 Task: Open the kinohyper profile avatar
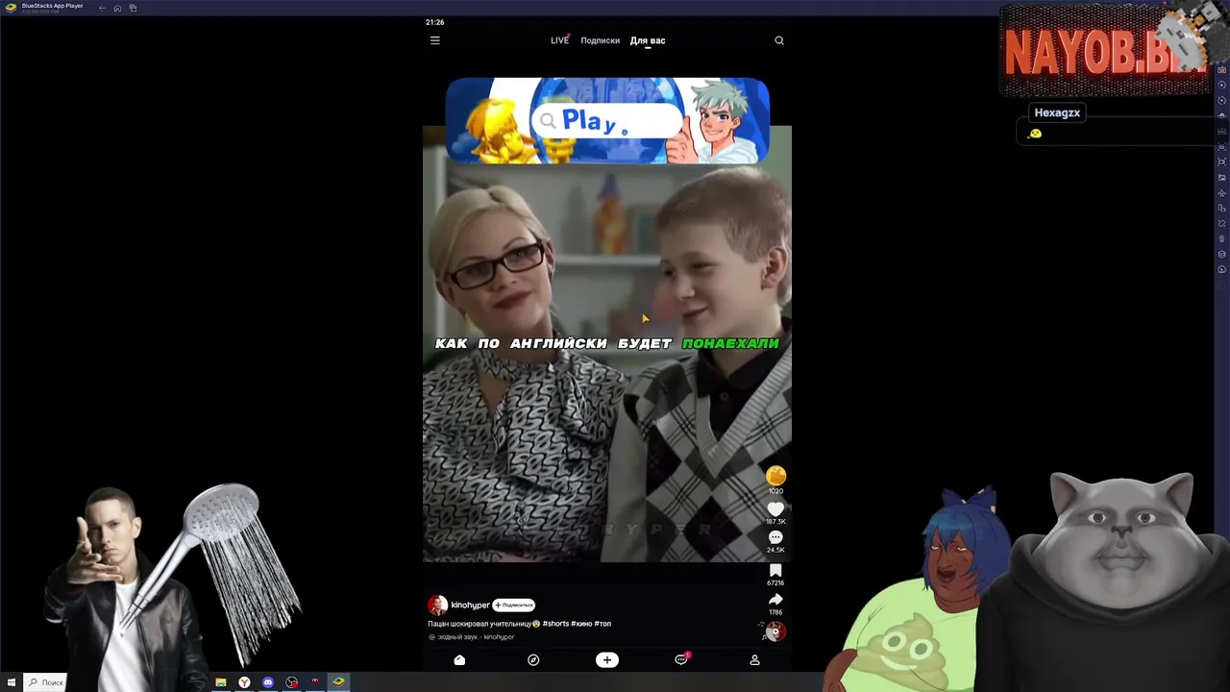coord(437,605)
